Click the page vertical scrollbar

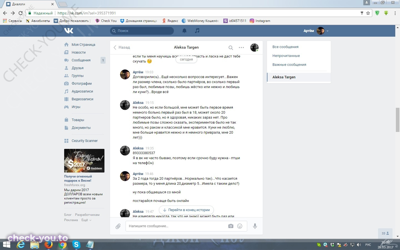point(397,119)
